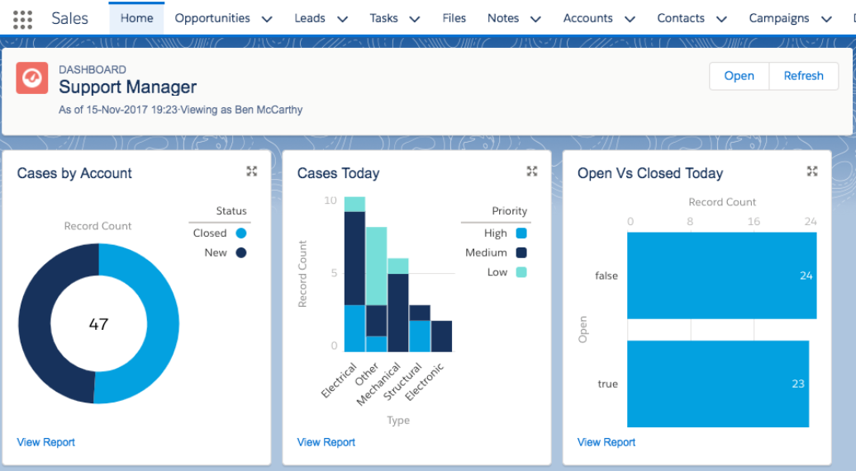
Task: Click the Closed status legend swatch
Action: pyautogui.click(x=240, y=233)
